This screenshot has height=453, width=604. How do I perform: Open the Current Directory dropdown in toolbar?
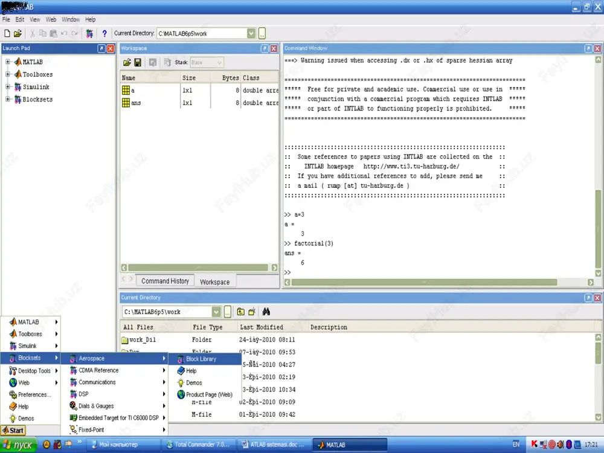tap(251, 33)
